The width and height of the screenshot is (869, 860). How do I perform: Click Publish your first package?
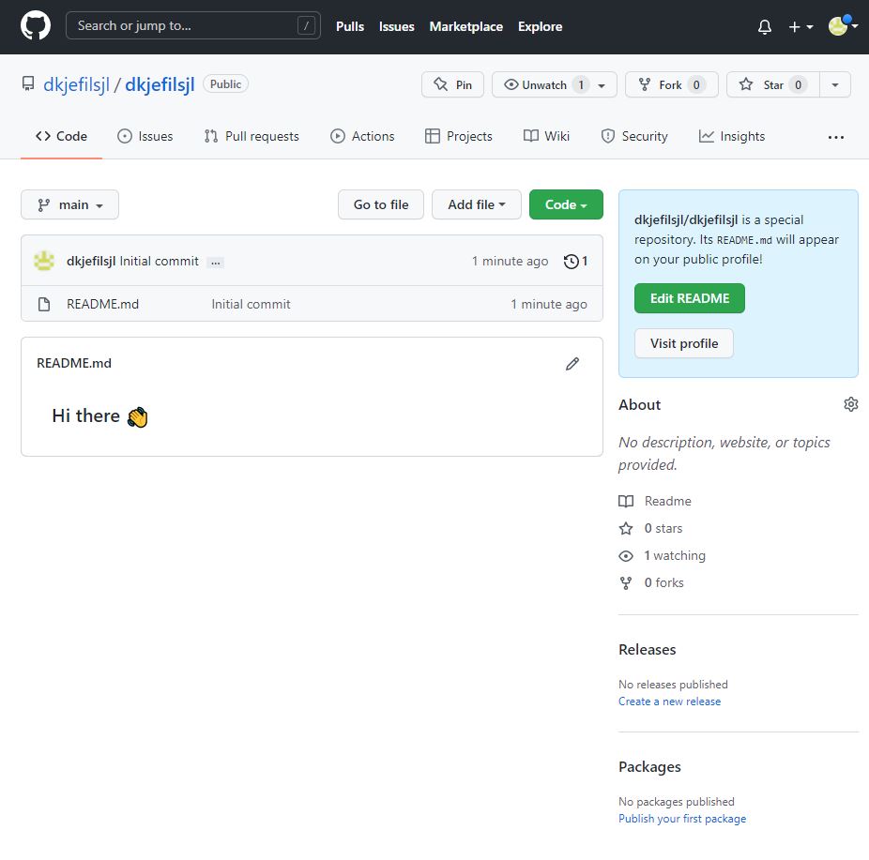[682, 819]
